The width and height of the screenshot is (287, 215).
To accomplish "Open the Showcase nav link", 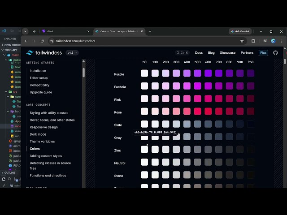I will click(x=228, y=53).
